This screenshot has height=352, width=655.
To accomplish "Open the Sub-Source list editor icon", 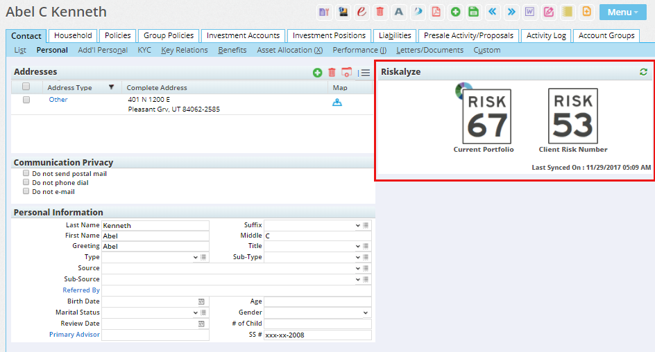I will [x=366, y=279].
